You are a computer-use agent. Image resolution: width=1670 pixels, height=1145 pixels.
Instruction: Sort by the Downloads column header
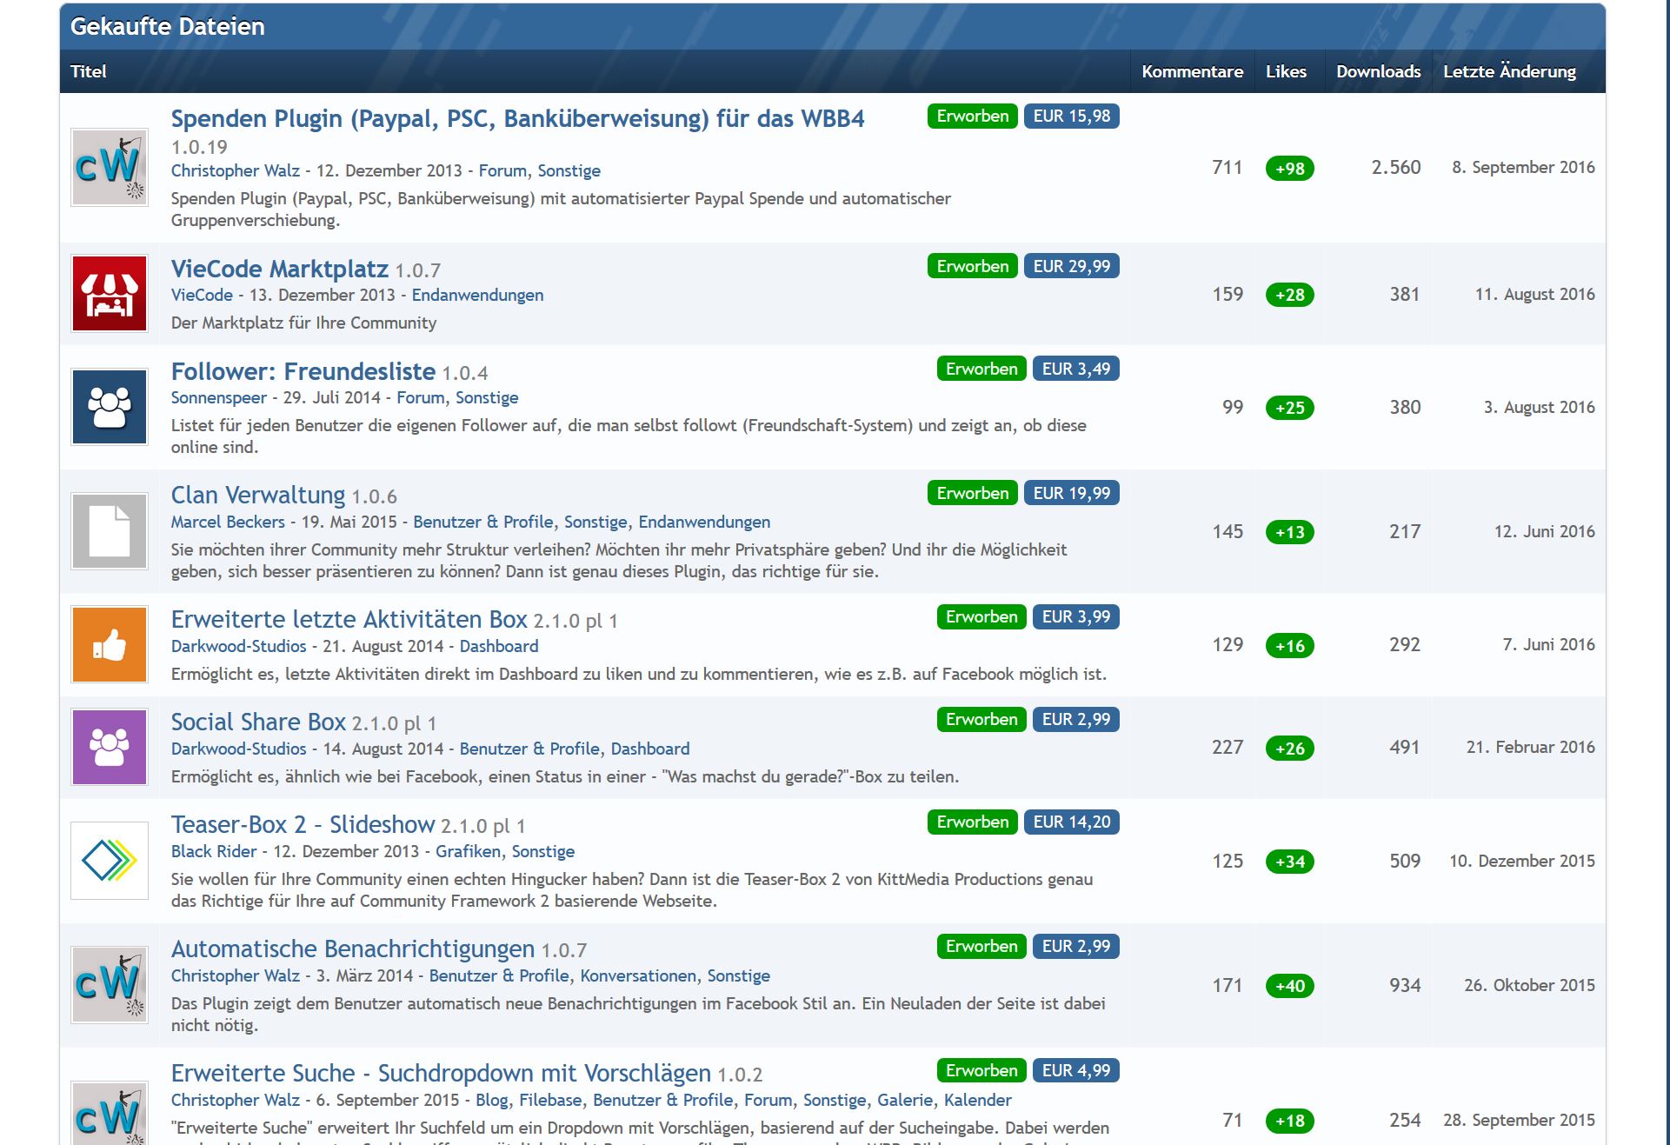click(1378, 71)
